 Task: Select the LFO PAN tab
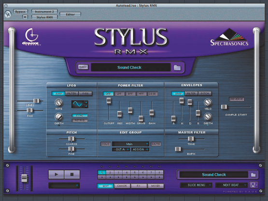tap(85, 93)
